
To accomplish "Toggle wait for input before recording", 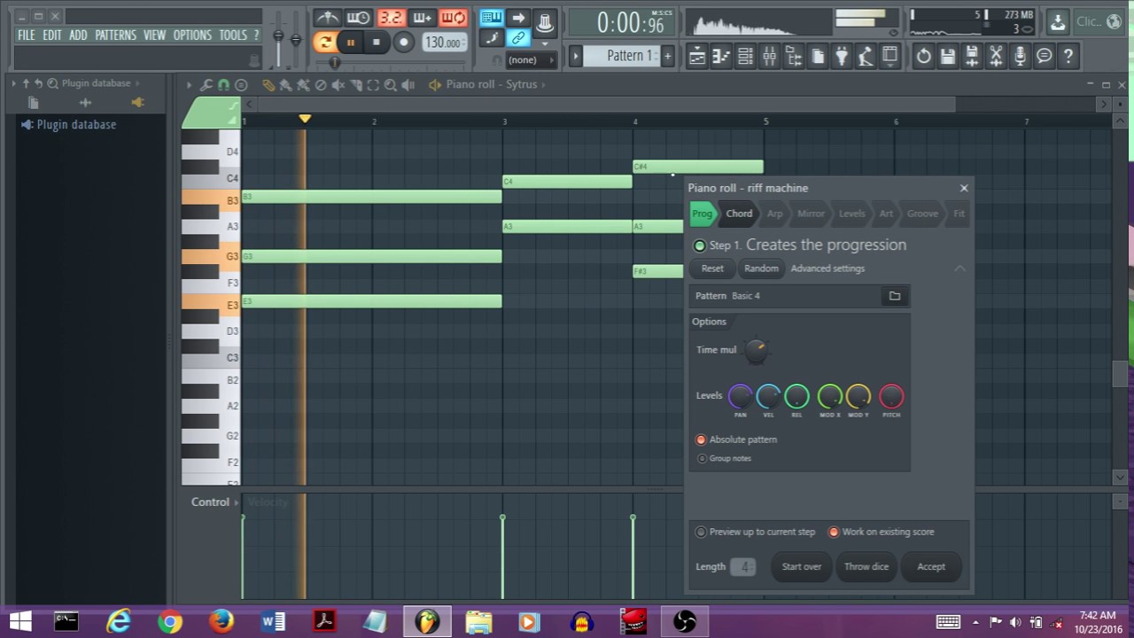I will click(358, 18).
